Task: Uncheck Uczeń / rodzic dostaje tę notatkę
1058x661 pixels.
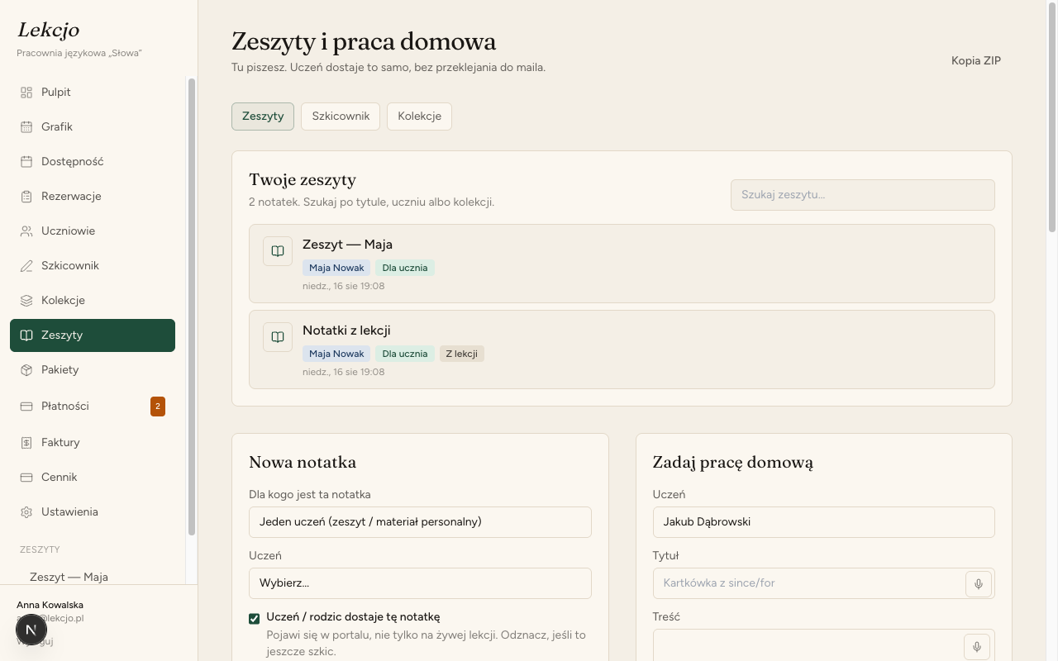Action: tap(255, 618)
